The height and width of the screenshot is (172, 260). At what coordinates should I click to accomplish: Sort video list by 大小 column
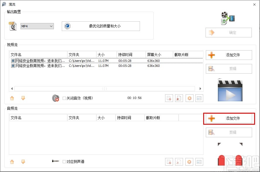coord(107,55)
